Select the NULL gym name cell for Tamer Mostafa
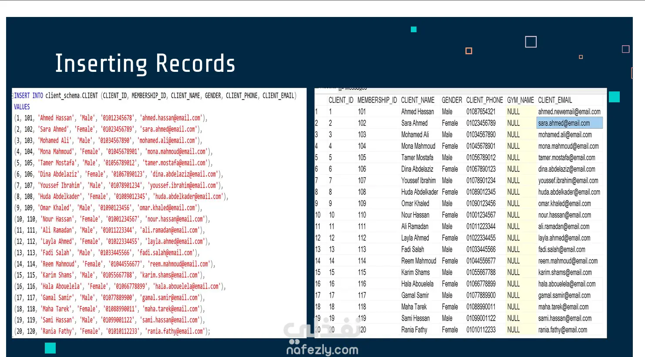 [514, 158]
